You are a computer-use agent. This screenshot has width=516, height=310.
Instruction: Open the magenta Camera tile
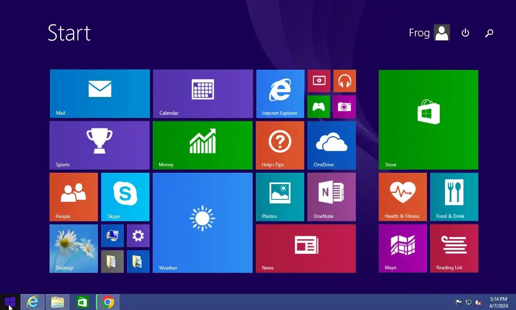pos(345,107)
